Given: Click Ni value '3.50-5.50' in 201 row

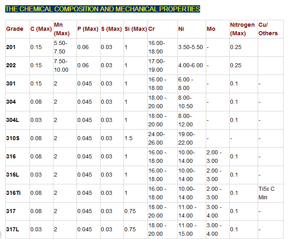Looking at the screenshot, I should [x=190, y=47].
